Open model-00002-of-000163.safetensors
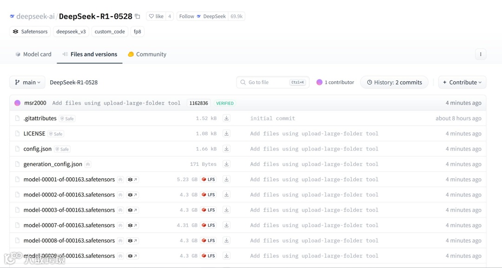This screenshot has width=502, height=268. [x=69, y=195]
